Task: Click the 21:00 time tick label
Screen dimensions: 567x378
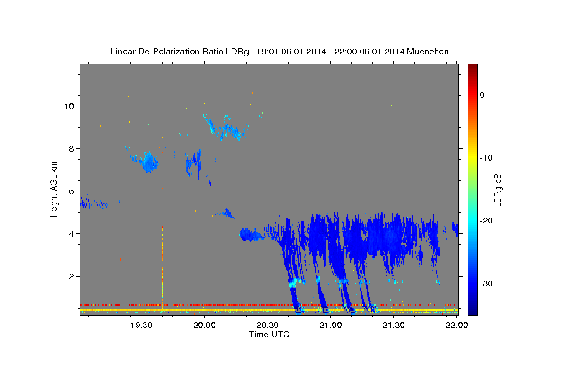Action: click(331, 325)
